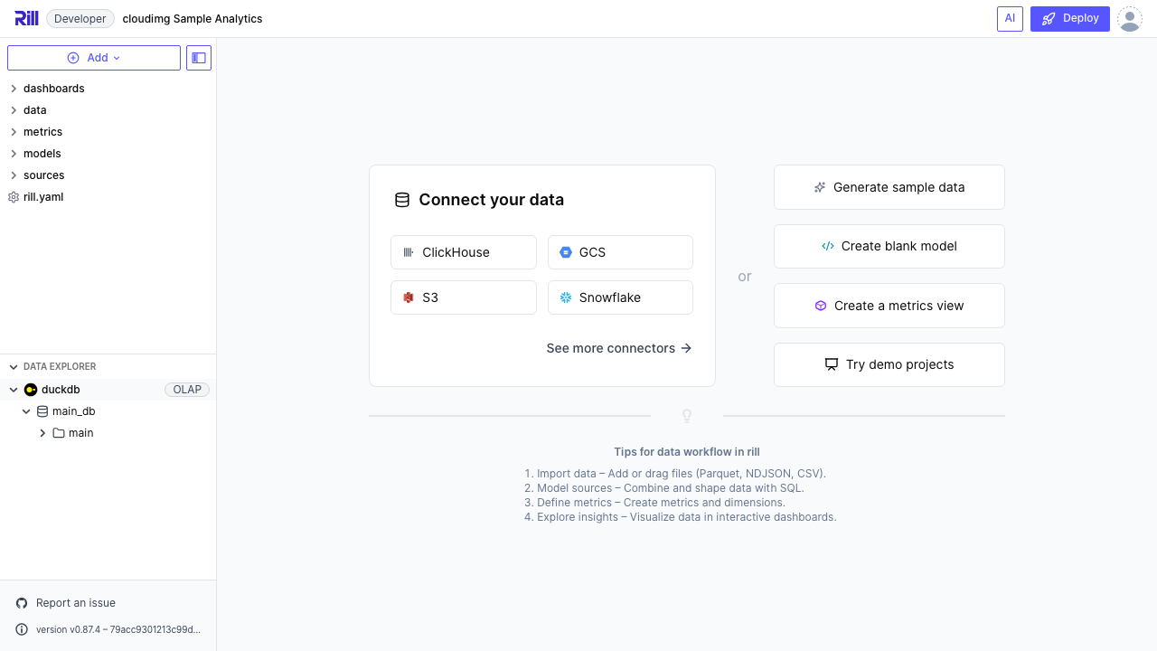Image resolution: width=1157 pixels, height=651 pixels.
Task: Deploy the project
Action: click(1070, 18)
